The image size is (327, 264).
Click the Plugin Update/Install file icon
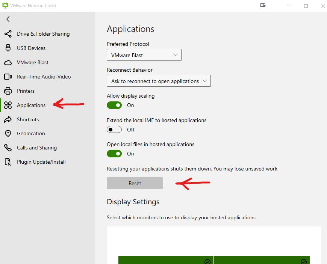pos(8,162)
